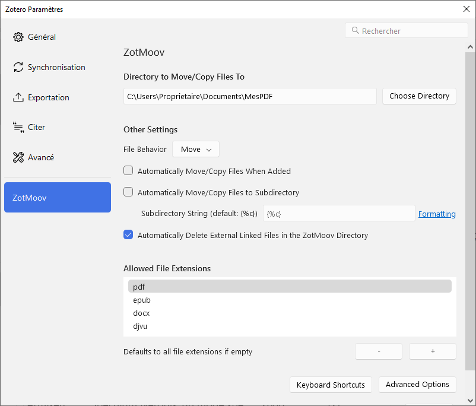Select the epub extension row
The height and width of the screenshot is (406, 476).
(x=290, y=300)
